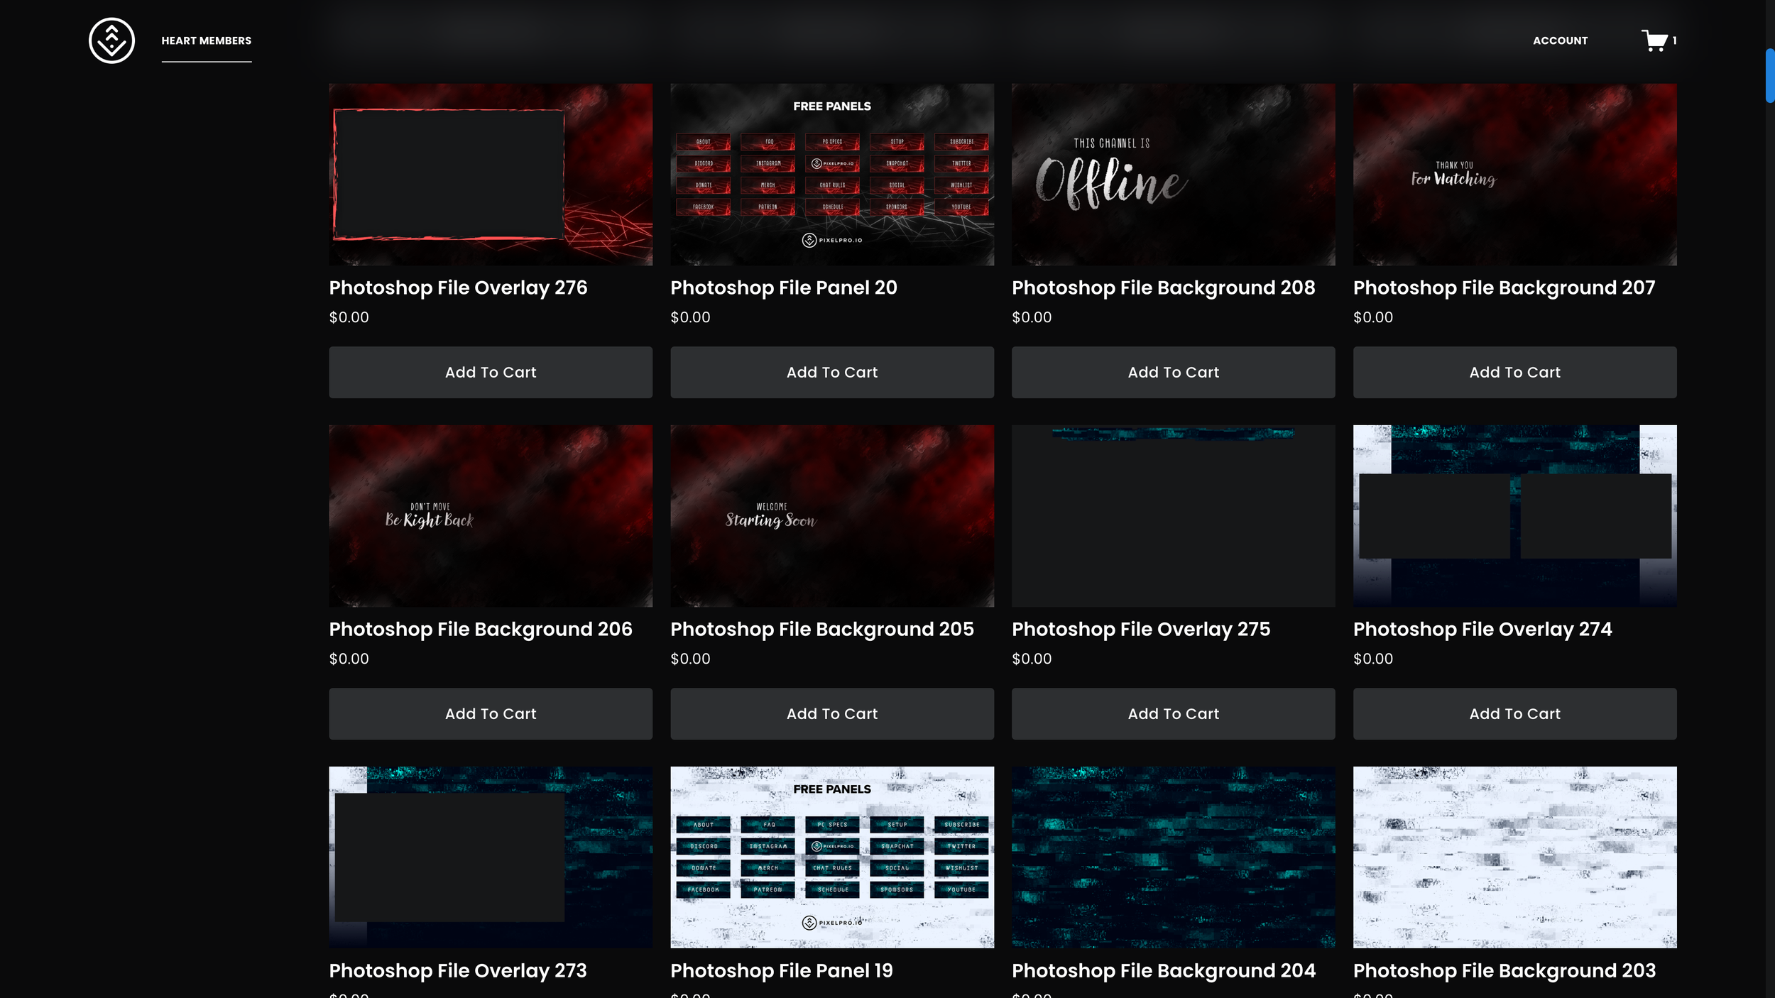The width and height of the screenshot is (1775, 998).
Task: Add Photoshop File Overlay 274 to cart
Action: pyautogui.click(x=1514, y=713)
